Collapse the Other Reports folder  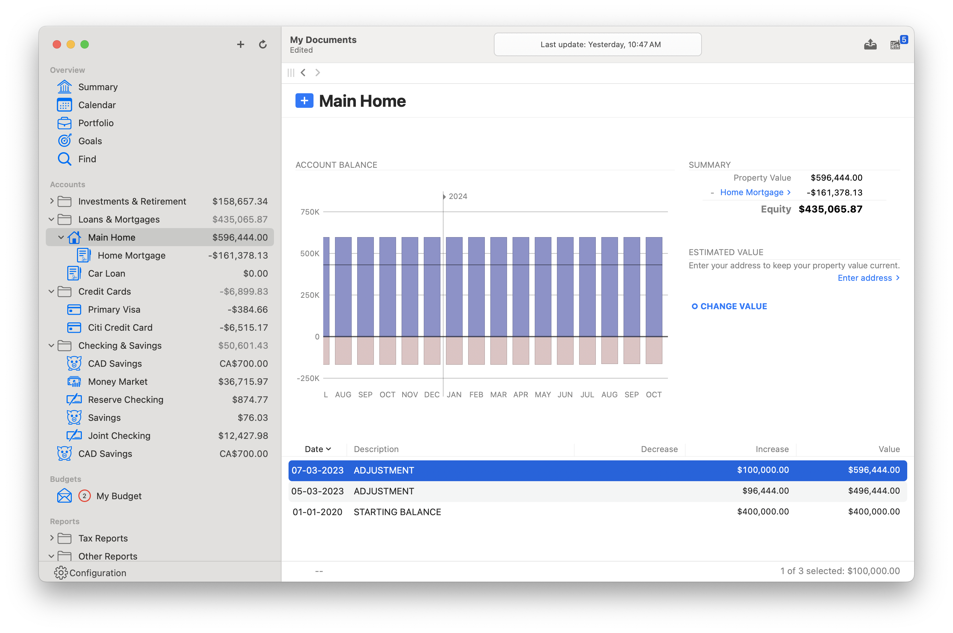coord(52,556)
